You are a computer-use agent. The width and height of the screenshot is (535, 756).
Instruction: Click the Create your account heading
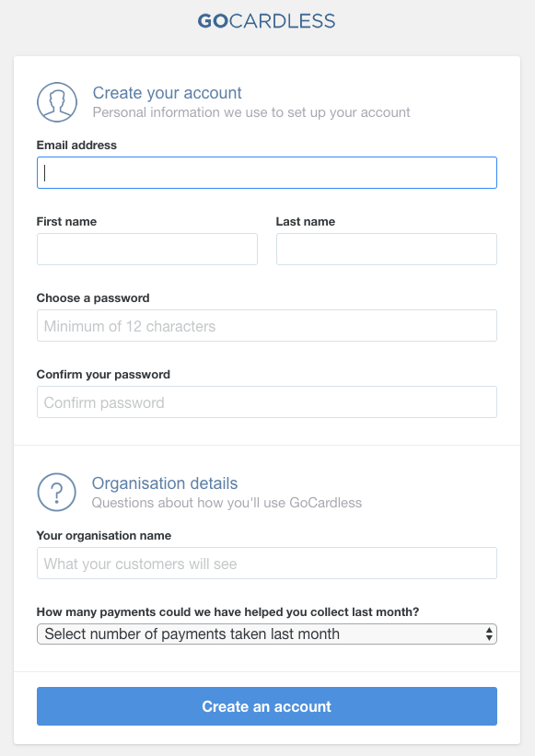167,93
